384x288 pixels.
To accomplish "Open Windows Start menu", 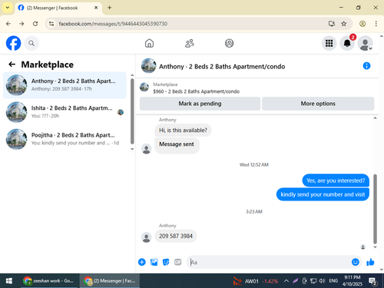I will (x=9, y=281).
